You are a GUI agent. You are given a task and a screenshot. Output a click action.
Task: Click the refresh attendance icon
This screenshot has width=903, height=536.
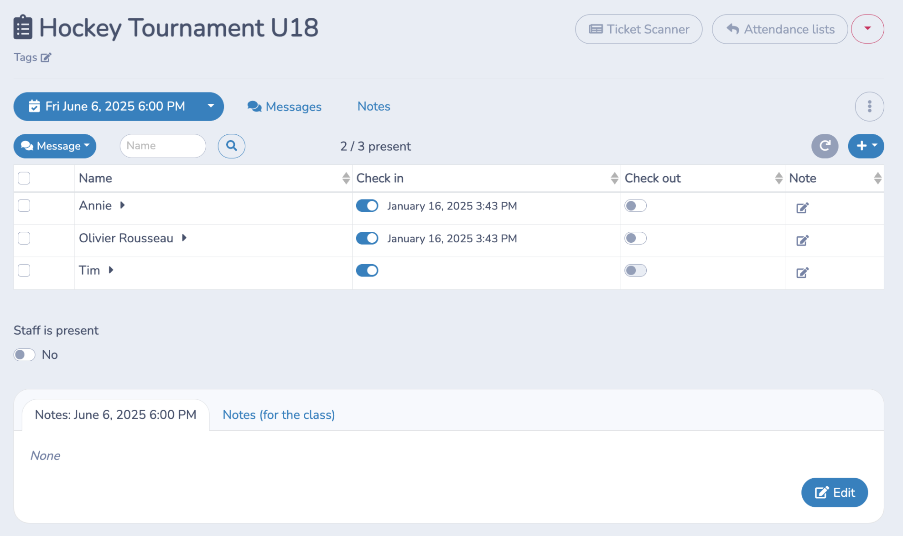pos(825,146)
